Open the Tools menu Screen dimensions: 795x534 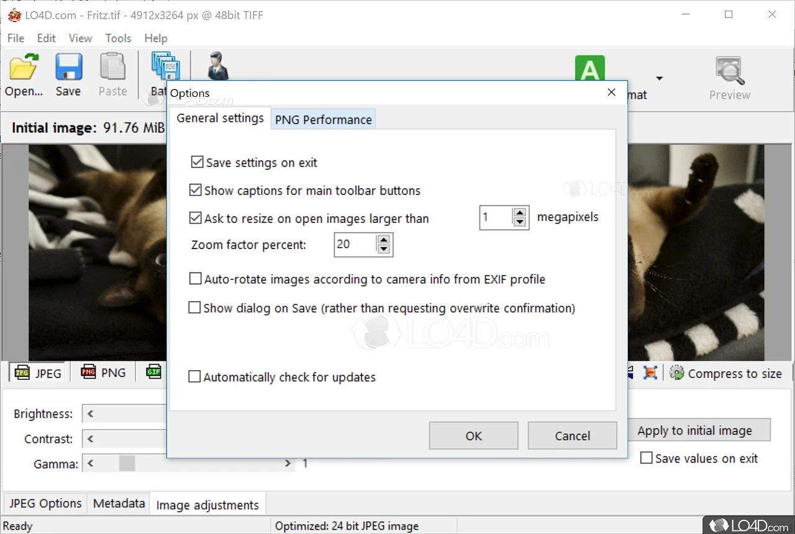(118, 38)
